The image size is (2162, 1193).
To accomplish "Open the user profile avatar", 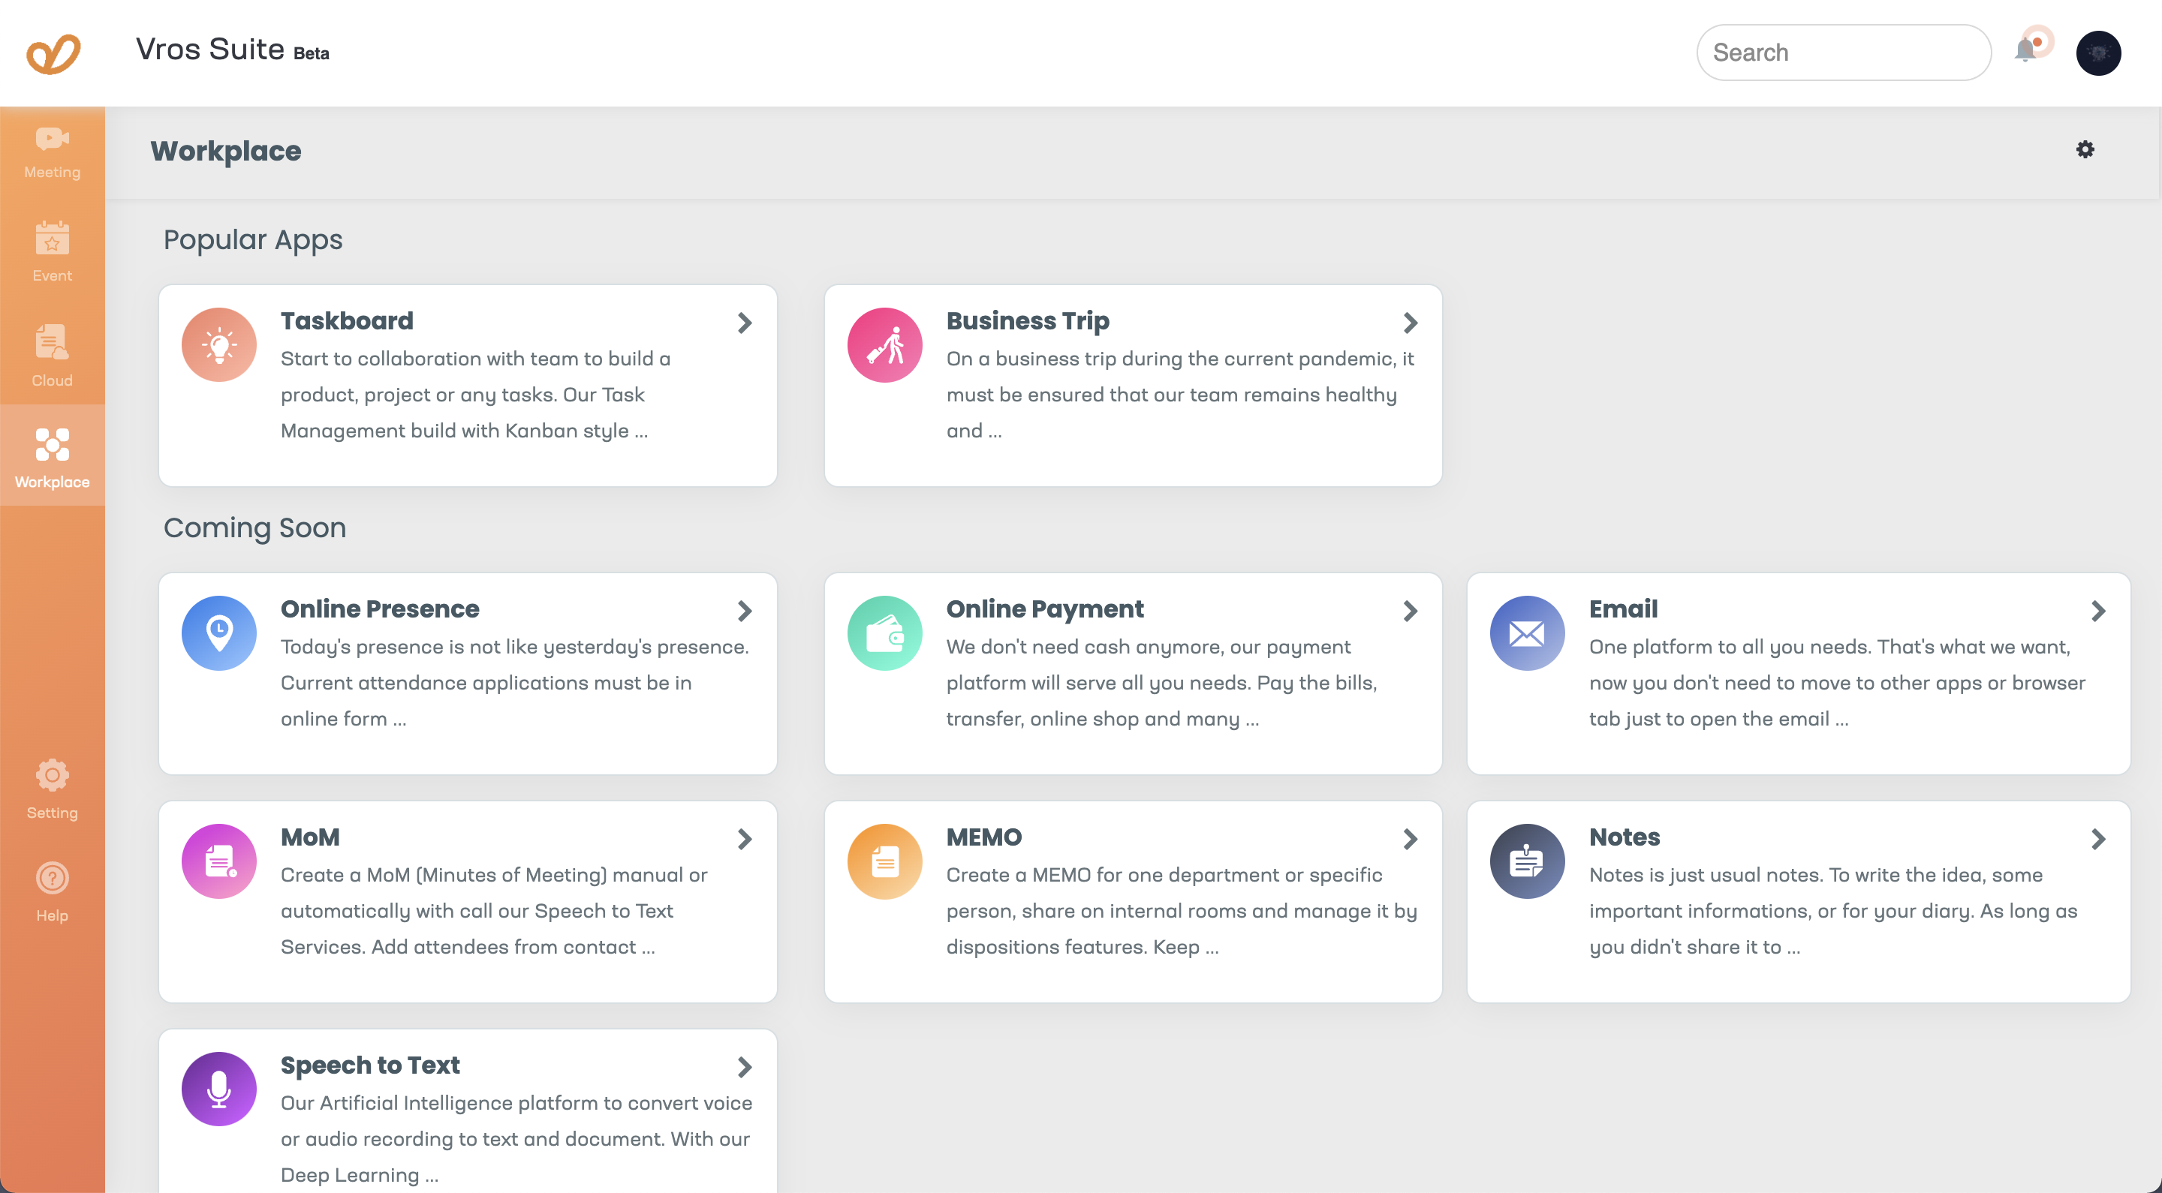I will (x=2098, y=53).
